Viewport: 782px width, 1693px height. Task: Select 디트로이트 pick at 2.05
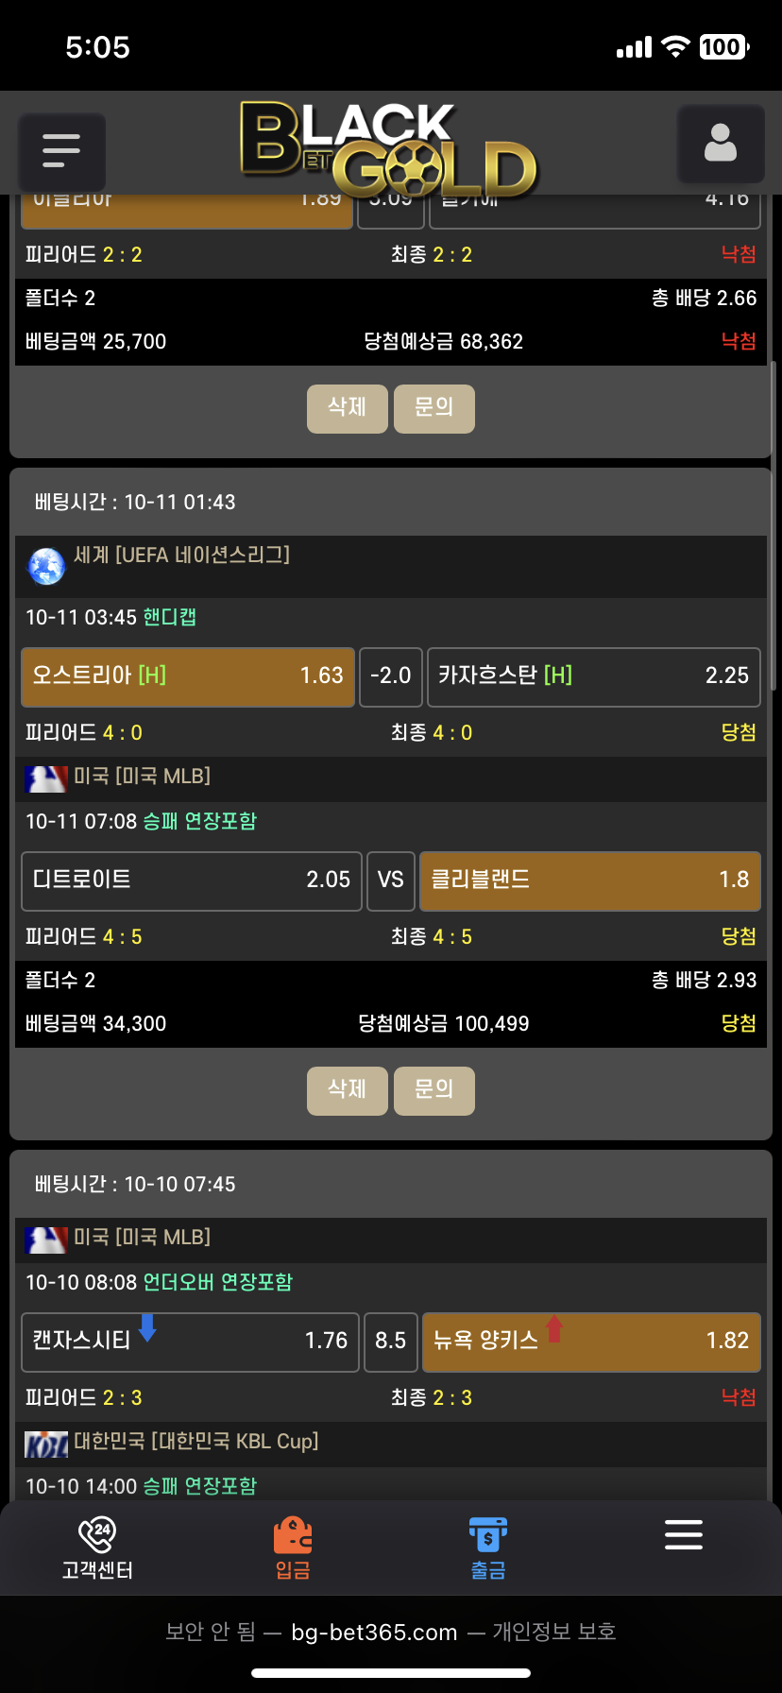click(192, 881)
